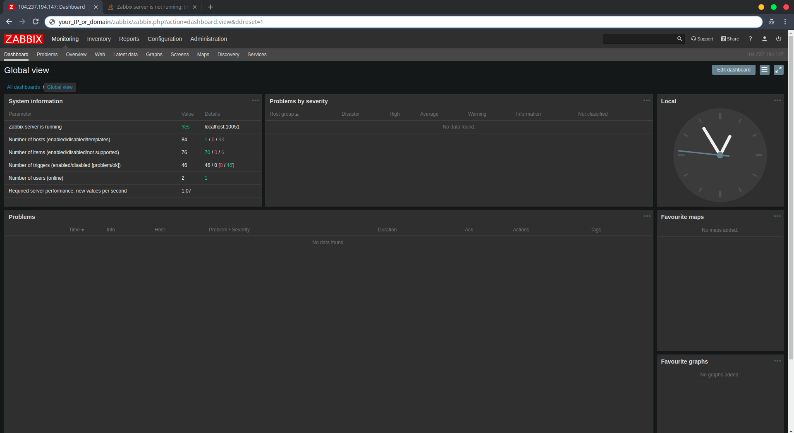Click the Global view breadcrumb
This screenshot has height=433, width=794.
tap(60, 87)
